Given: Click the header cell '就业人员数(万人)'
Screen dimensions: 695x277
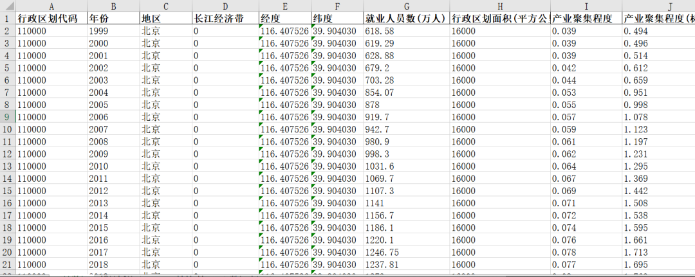Looking at the screenshot, I should [x=406, y=19].
